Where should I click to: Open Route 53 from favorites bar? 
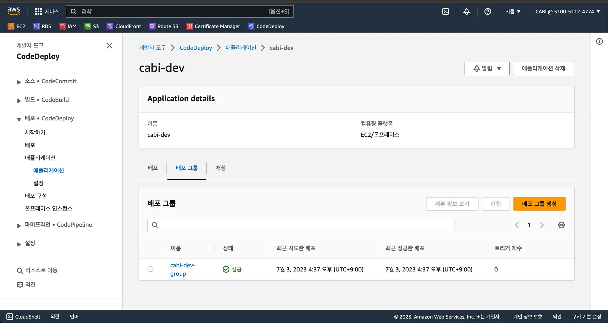[x=164, y=26]
